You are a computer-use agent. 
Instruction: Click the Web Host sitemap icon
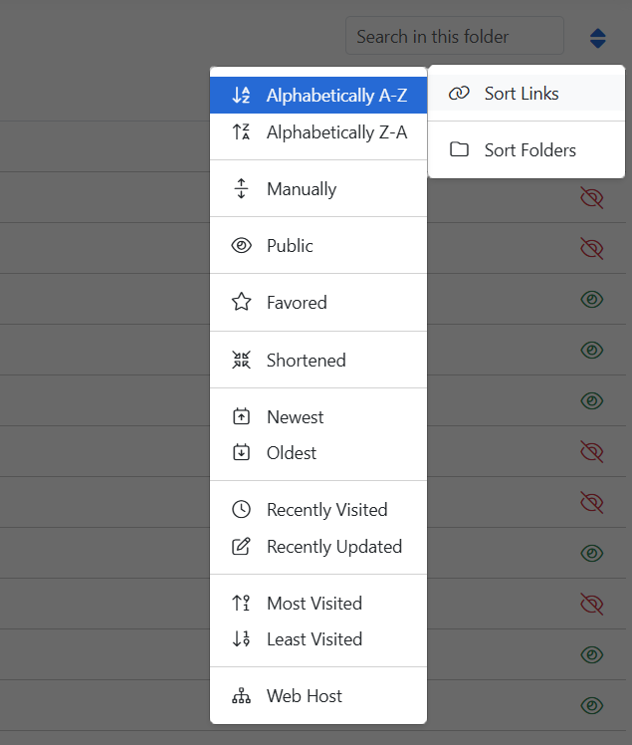tap(241, 695)
